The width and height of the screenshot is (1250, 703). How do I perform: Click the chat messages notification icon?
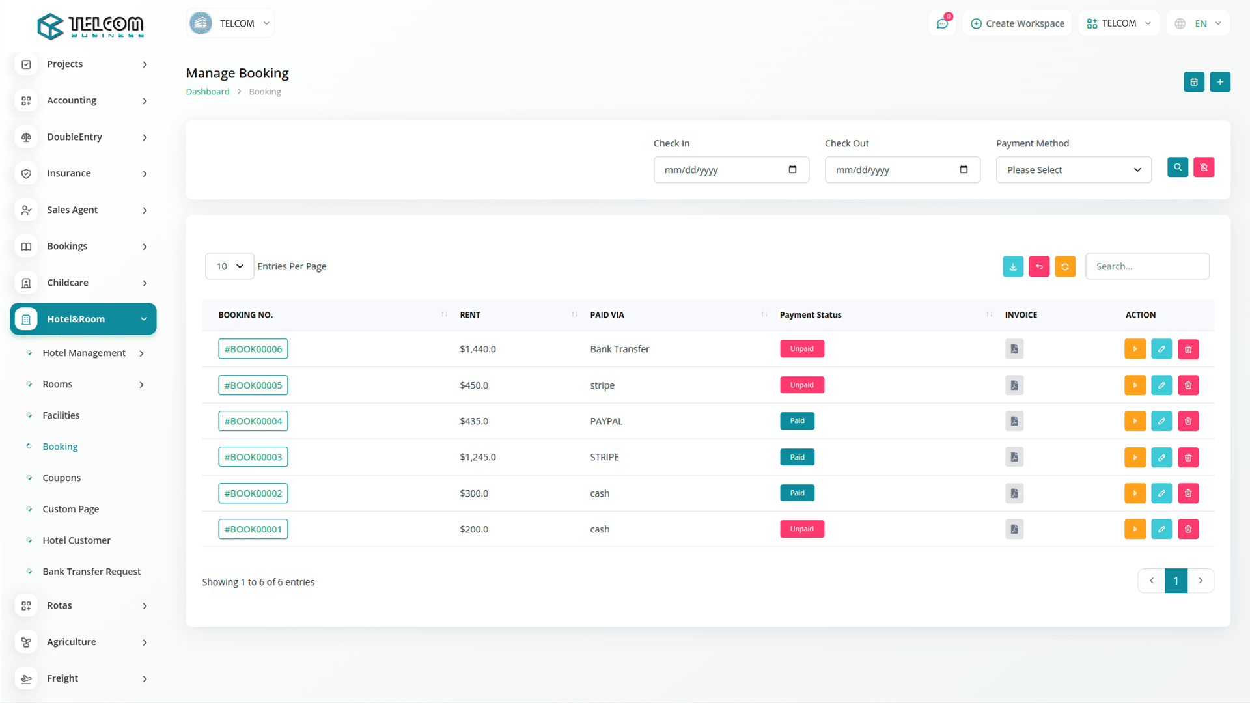coord(942,23)
